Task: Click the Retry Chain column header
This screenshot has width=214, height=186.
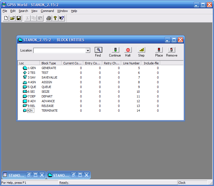Action: 112,63
